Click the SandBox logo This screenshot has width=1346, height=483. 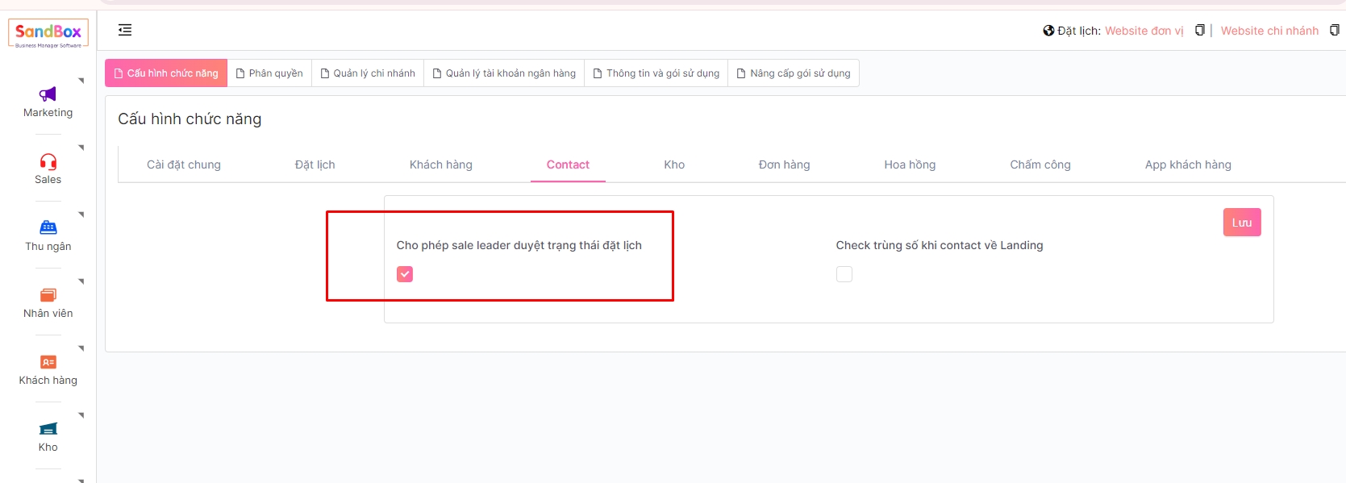click(x=48, y=33)
